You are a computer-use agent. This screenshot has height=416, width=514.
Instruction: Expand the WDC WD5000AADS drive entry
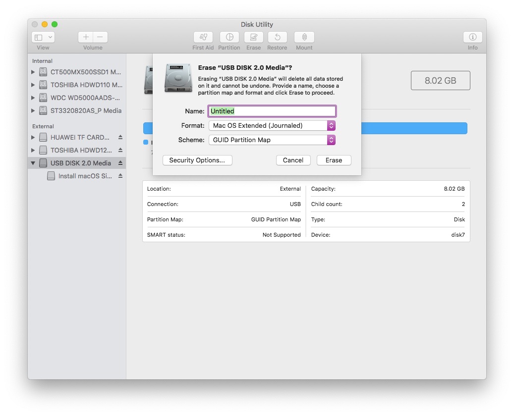coord(33,98)
